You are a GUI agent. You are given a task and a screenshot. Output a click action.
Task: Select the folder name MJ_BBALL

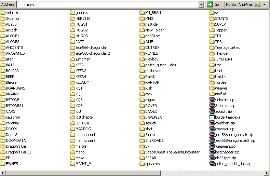pyautogui.click(x=153, y=13)
